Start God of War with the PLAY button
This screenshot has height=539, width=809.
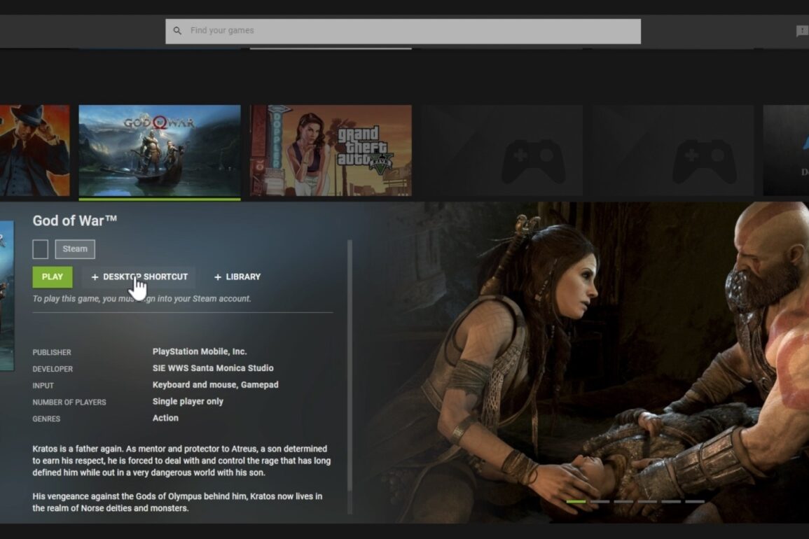[53, 277]
